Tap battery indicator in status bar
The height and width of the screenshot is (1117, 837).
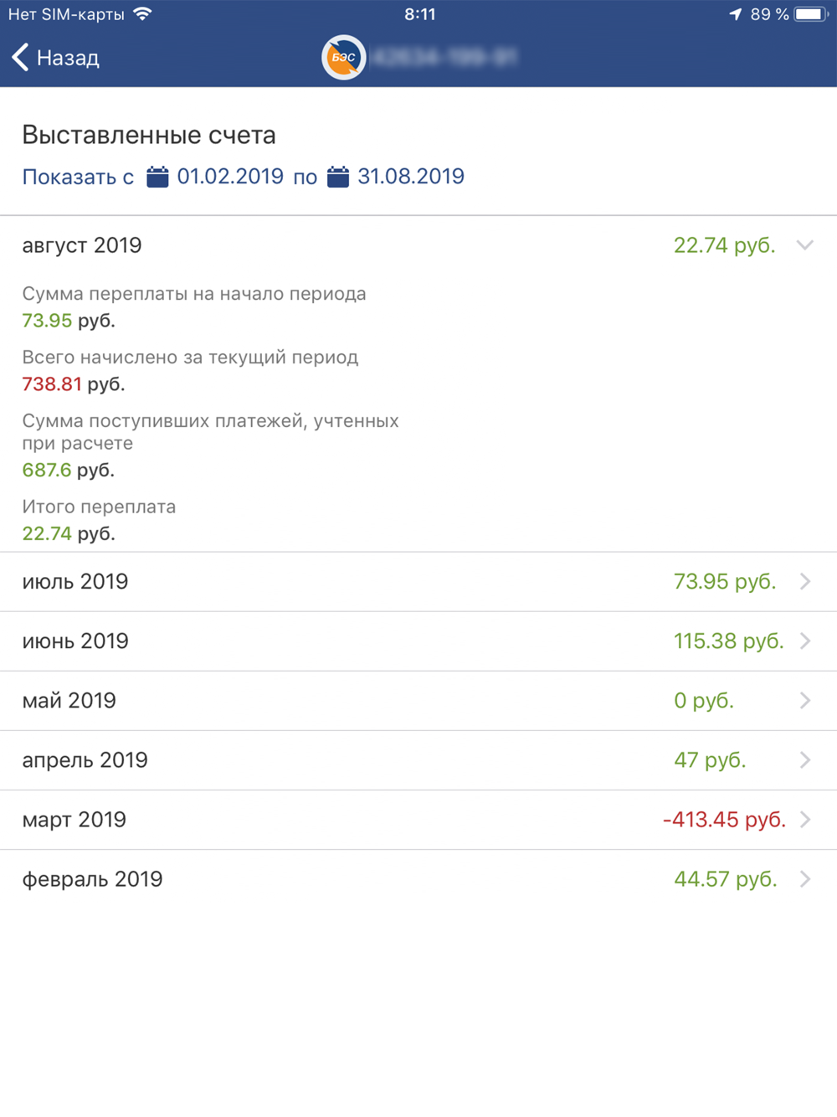click(812, 14)
